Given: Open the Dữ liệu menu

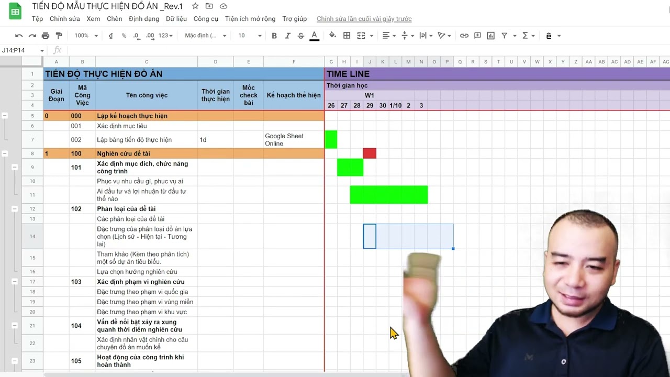Looking at the screenshot, I should [x=176, y=19].
